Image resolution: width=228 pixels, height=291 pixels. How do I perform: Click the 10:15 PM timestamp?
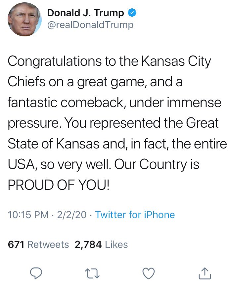(28, 215)
